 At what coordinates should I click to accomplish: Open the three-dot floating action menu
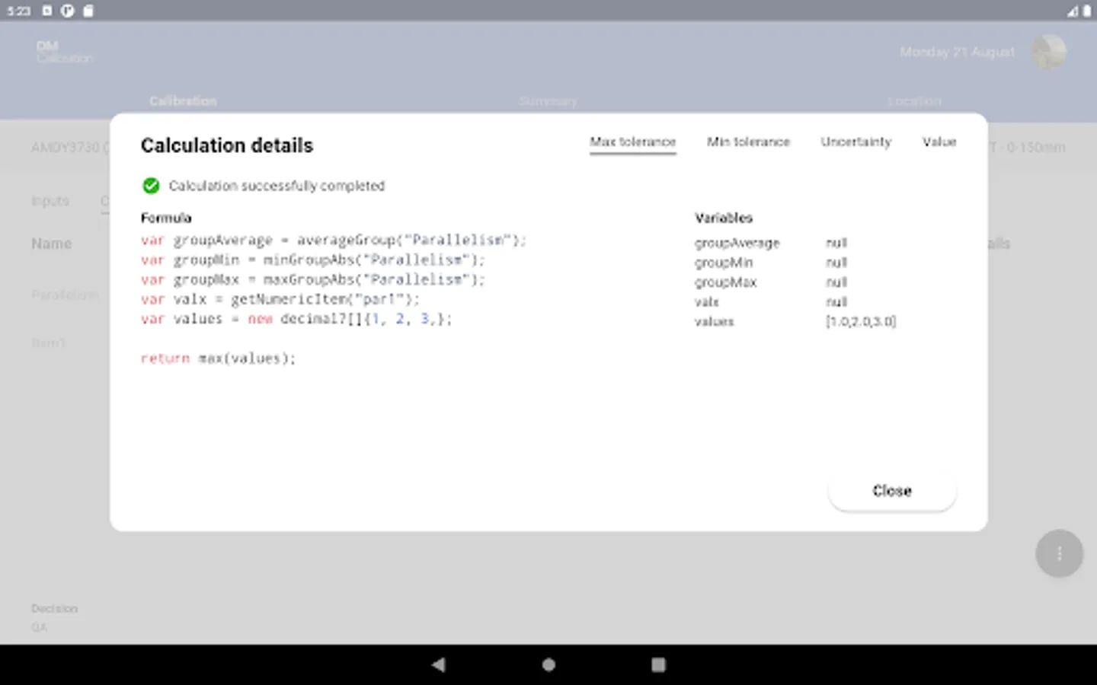1059,553
